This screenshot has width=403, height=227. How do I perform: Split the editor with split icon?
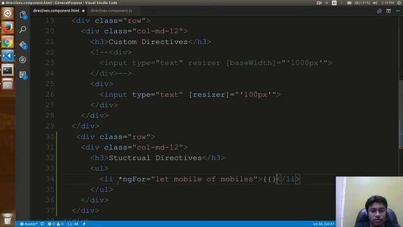pos(389,11)
